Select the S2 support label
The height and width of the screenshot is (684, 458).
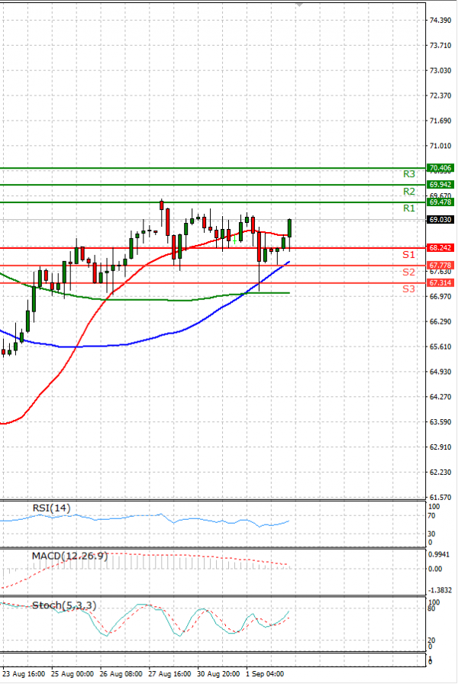tap(408, 273)
